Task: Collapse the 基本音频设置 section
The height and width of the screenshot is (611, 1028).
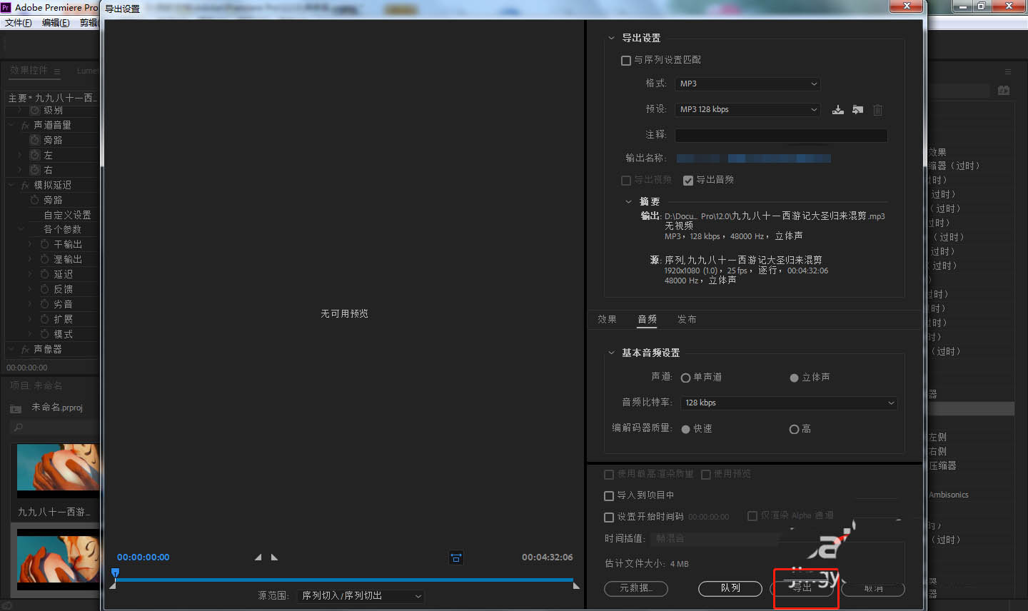Action: 611,353
